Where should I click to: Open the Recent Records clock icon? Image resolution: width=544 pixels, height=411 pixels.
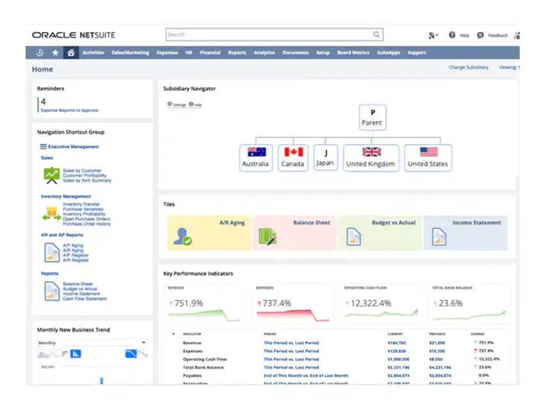(40, 52)
